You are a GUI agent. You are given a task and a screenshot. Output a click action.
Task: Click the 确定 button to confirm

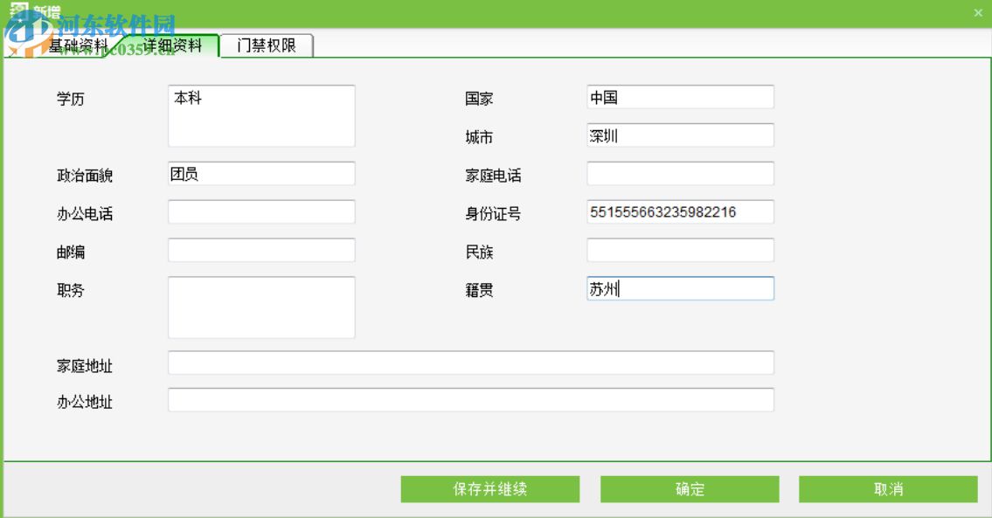(x=689, y=489)
